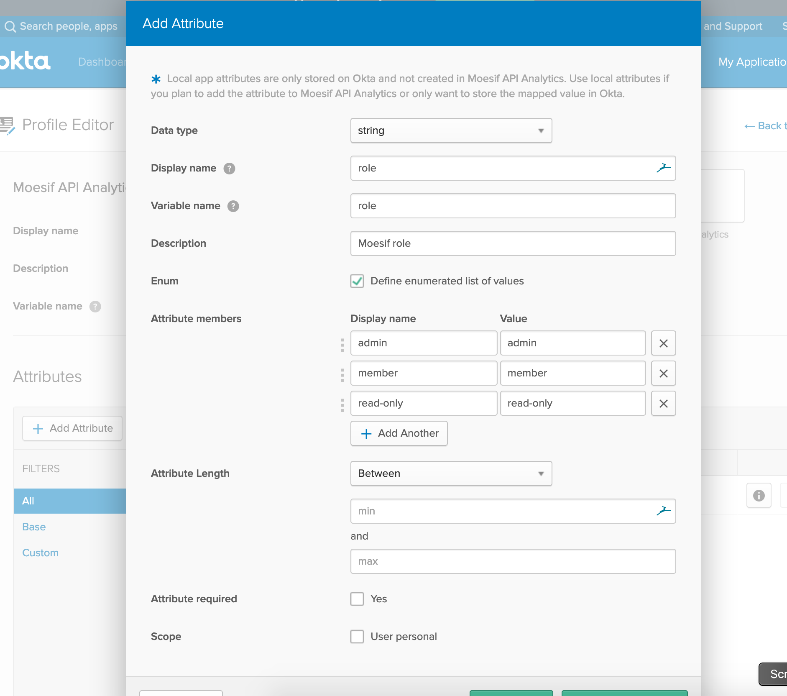Image resolution: width=787 pixels, height=696 pixels.
Task: Uncheck Define enumerated list of values
Action: pos(358,281)
